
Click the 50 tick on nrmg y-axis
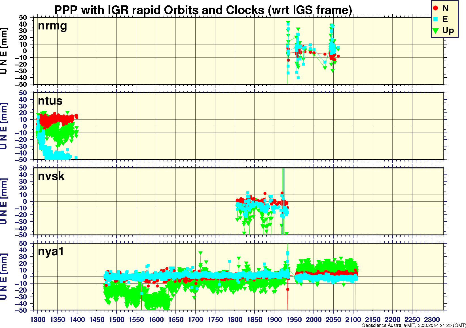pos(23,18)
